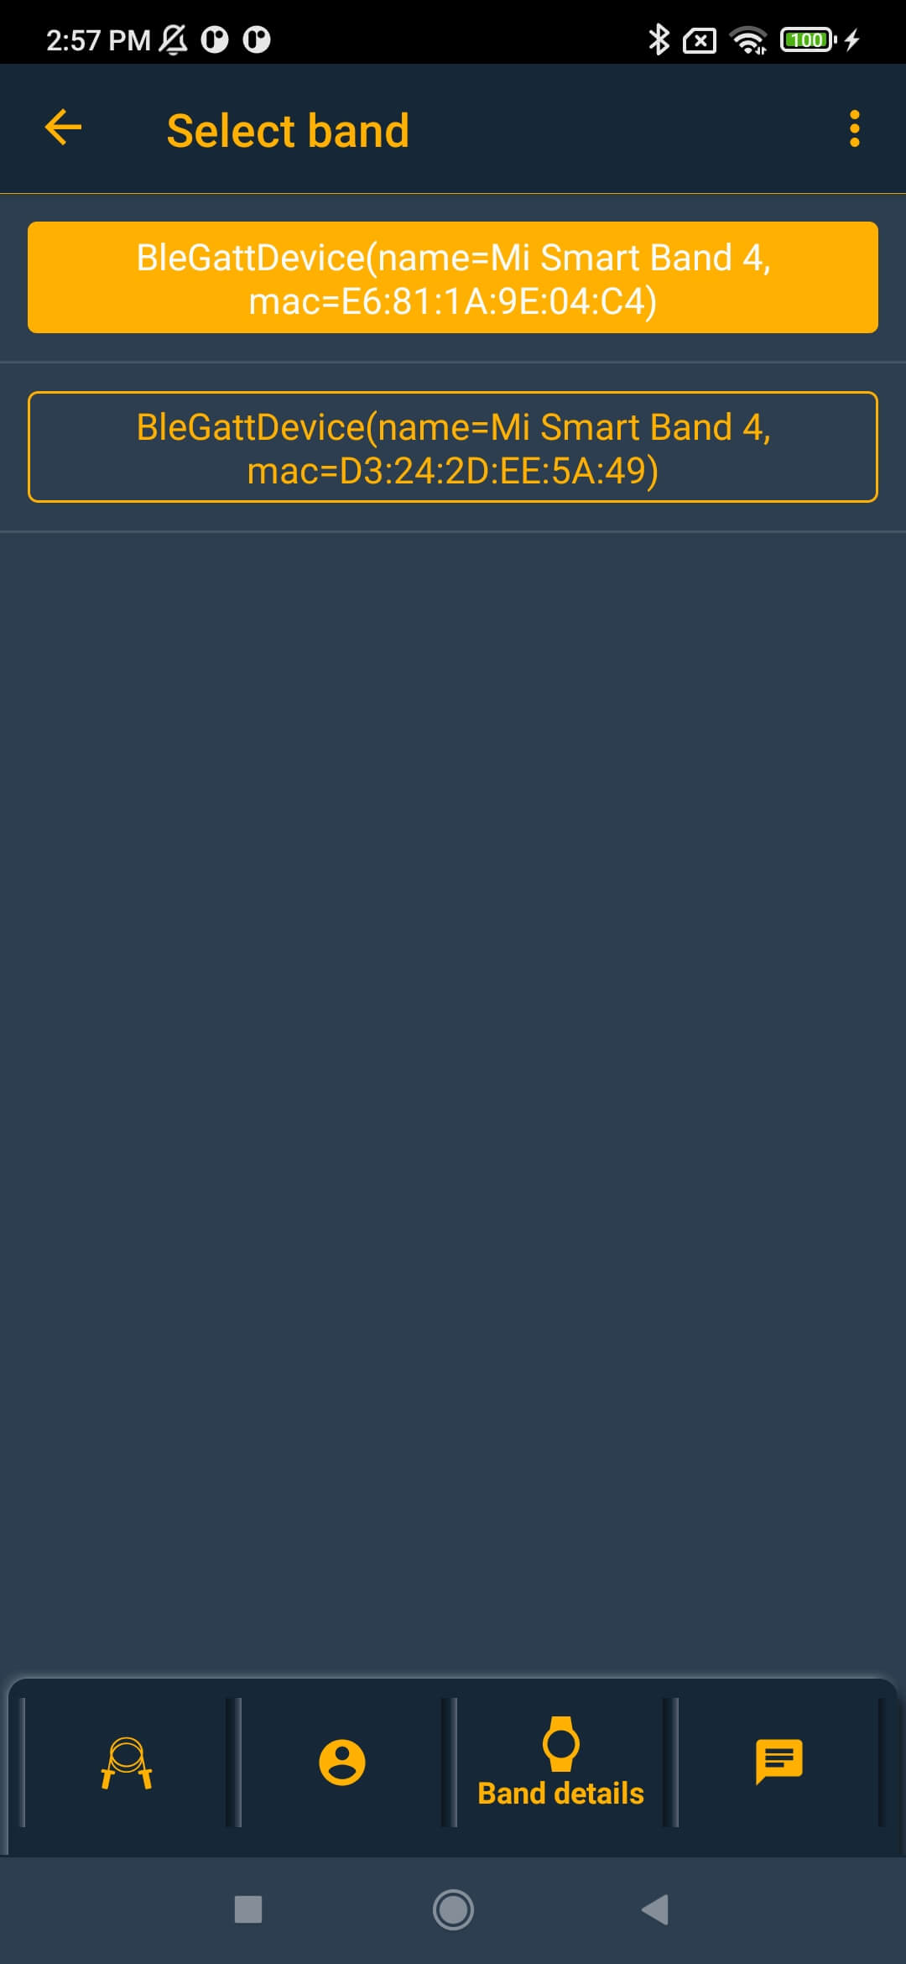The image size is (906, 1964).
Task: Tap the 2:57 PM clock
Action: pyautogui.click(x=98, y=40)
